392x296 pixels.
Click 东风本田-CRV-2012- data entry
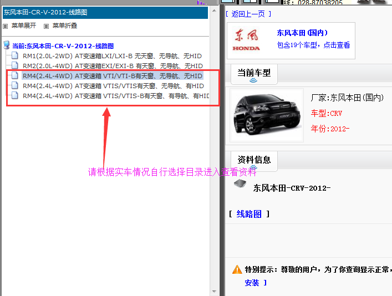click(292, 188)
